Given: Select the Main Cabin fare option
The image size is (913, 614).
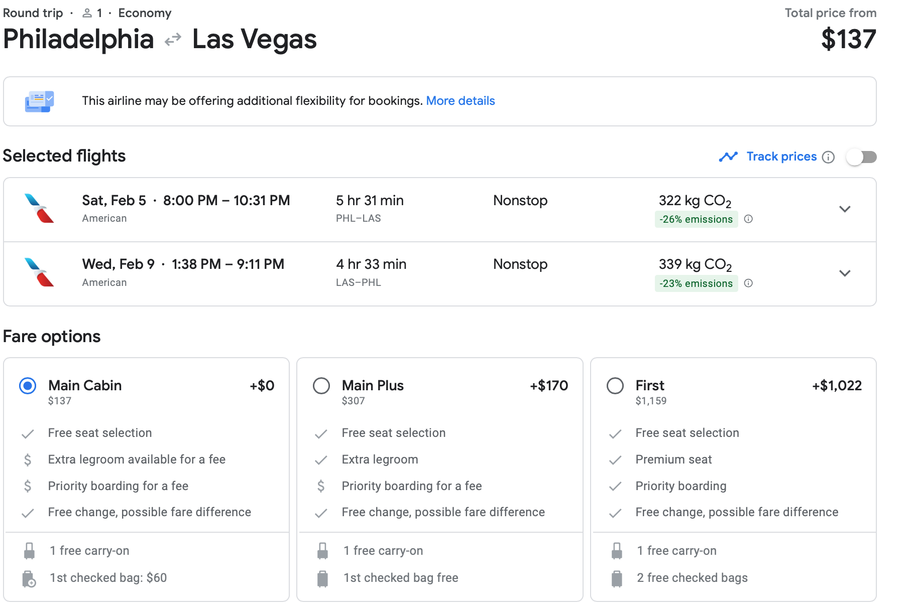Looking at the screenshot, I should tap(28, 386).
